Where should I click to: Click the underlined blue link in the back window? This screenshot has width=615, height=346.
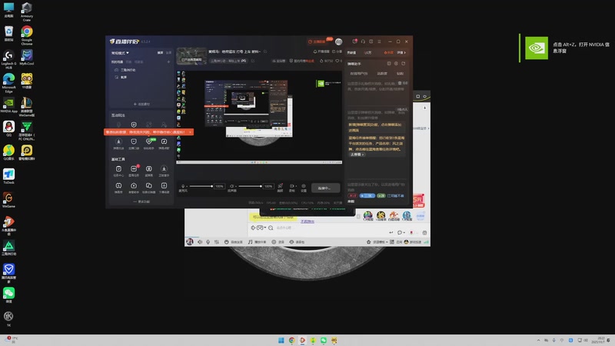click(307, 221)
